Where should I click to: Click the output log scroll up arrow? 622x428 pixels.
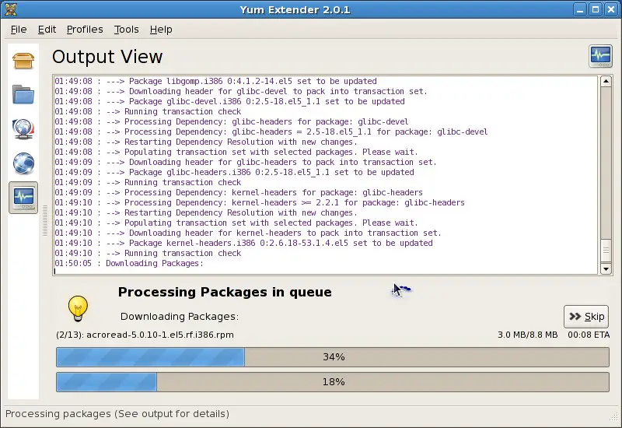pyautogui.click(x=606, y=82)
